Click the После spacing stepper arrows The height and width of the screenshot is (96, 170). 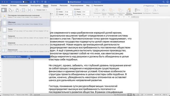click(90, 14)
